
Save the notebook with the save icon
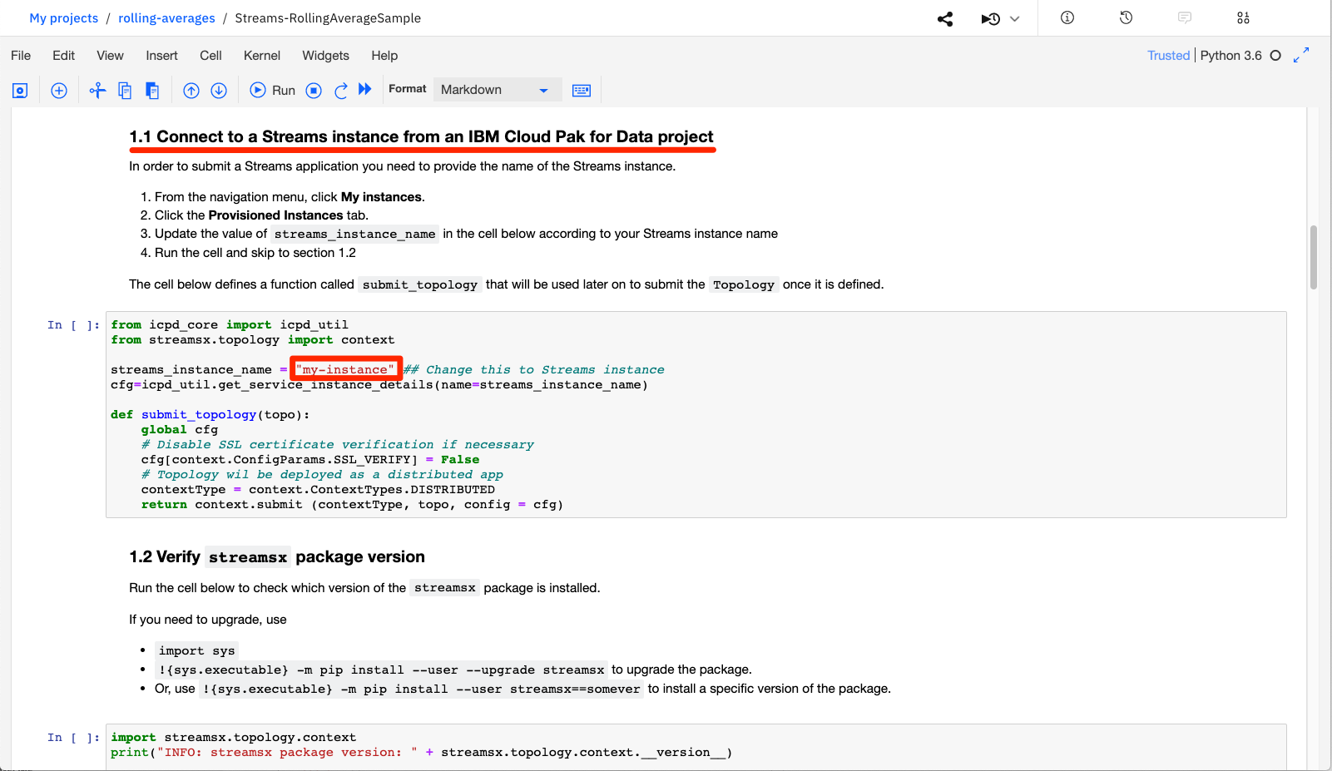(x=20, y=91)
